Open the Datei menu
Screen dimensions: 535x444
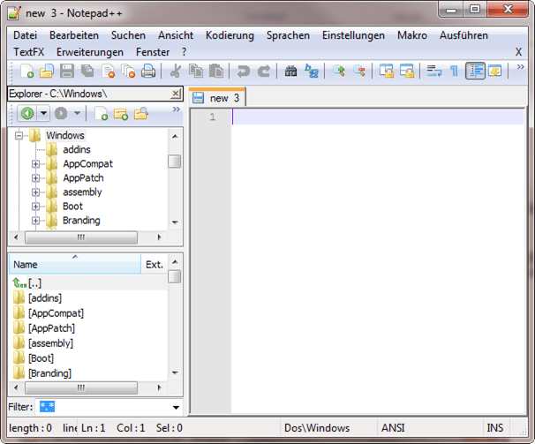(x=26, y=35)
